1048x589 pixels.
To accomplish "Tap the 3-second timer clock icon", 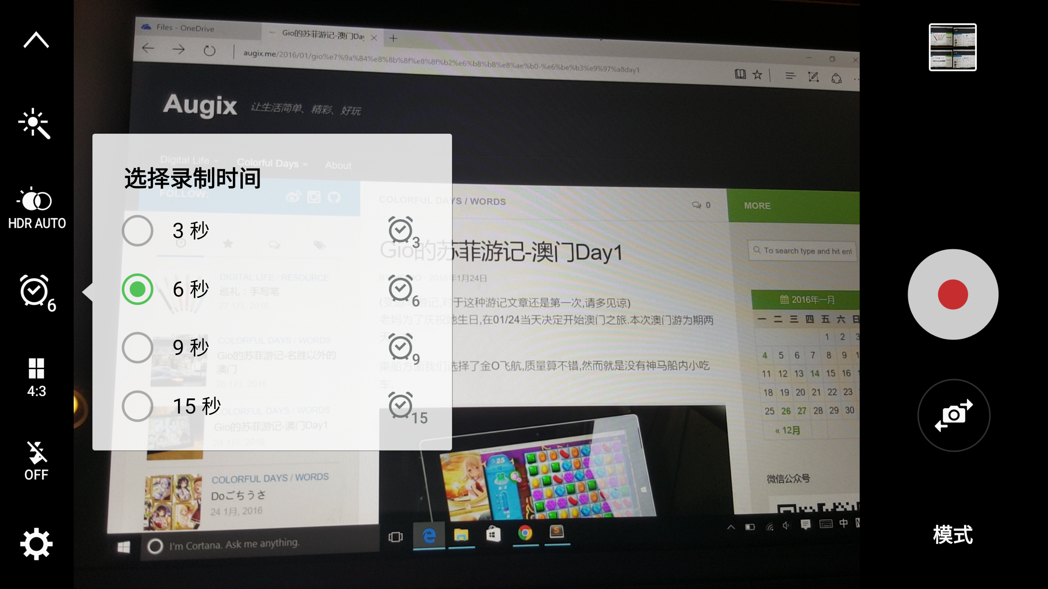I will pos(404,232).
